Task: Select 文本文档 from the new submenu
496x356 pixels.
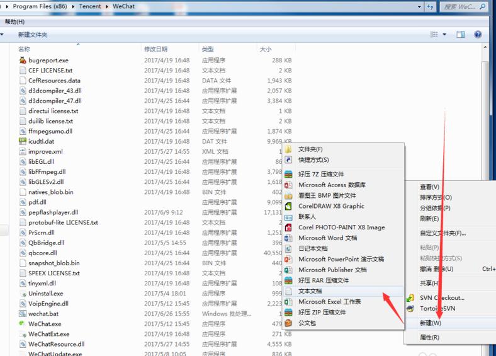Action: (x=310, y=291)
